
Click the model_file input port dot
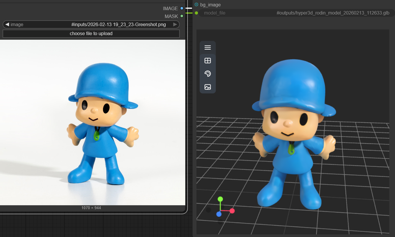tap(196, 13)
